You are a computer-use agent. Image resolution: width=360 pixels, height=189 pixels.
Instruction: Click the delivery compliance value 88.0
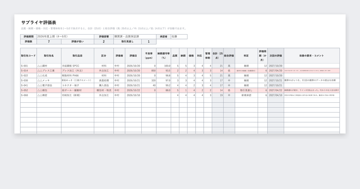[x=163, y=90]
